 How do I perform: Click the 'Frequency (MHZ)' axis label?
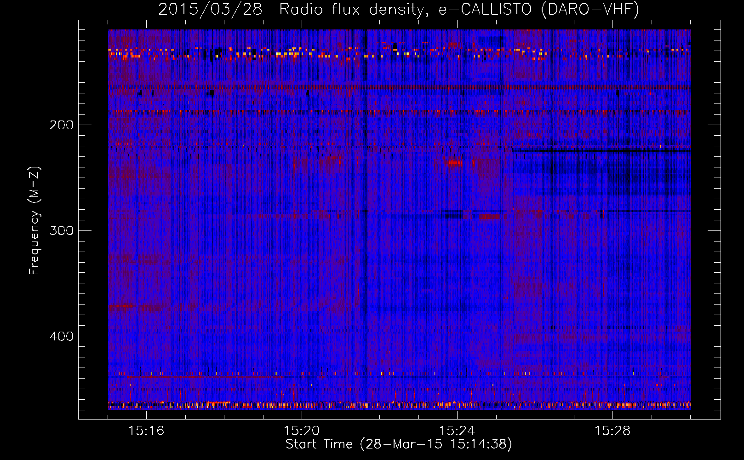pos(34,220)
